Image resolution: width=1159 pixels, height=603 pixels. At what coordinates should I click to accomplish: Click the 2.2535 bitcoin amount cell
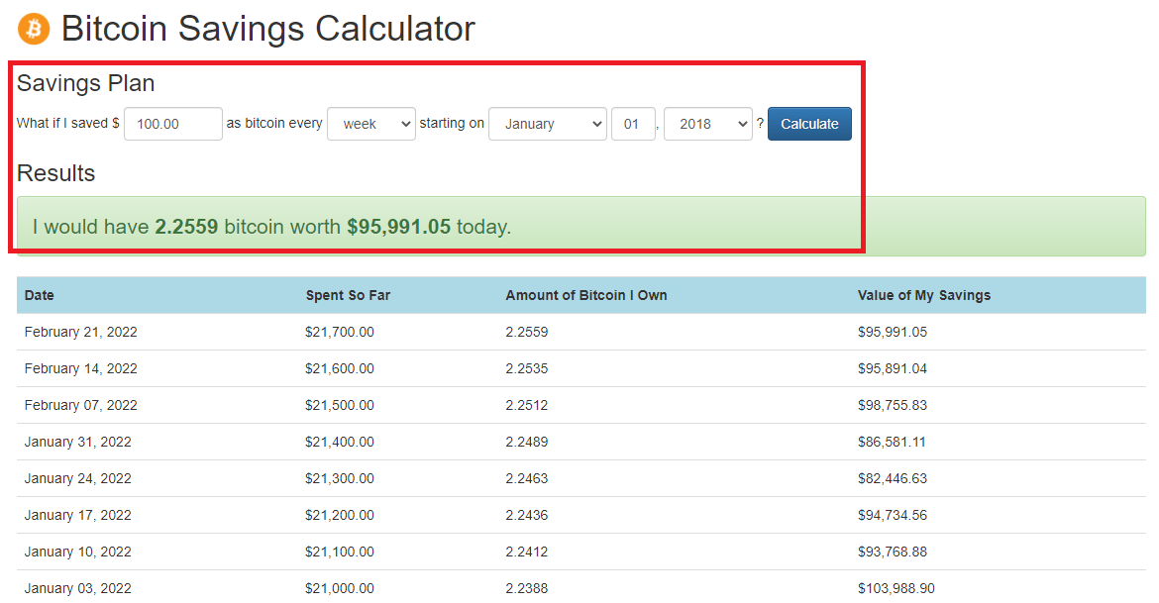pyautogui.click(x=527, y=368)
